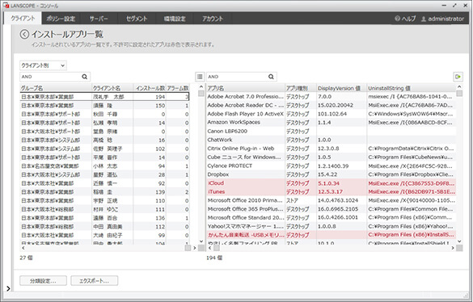This screenshot has width=473, height=302.
Task: Sort by the クライアント名 column header
Action: pyautogui.click(x=112, y=88)
